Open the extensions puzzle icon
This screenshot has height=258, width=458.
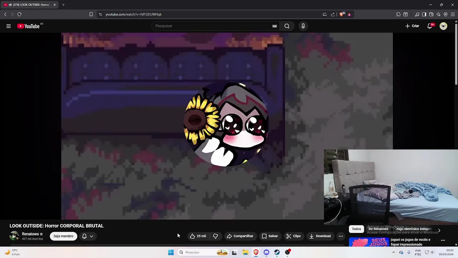[398, 14]
